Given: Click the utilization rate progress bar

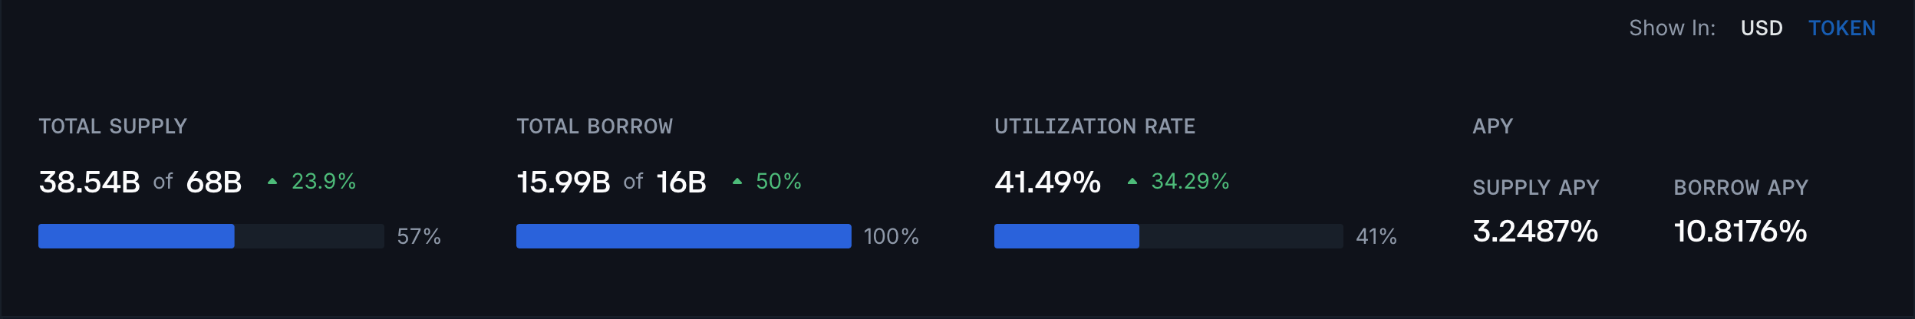Looking at the screenshot, I should [x=1168, y=236].
